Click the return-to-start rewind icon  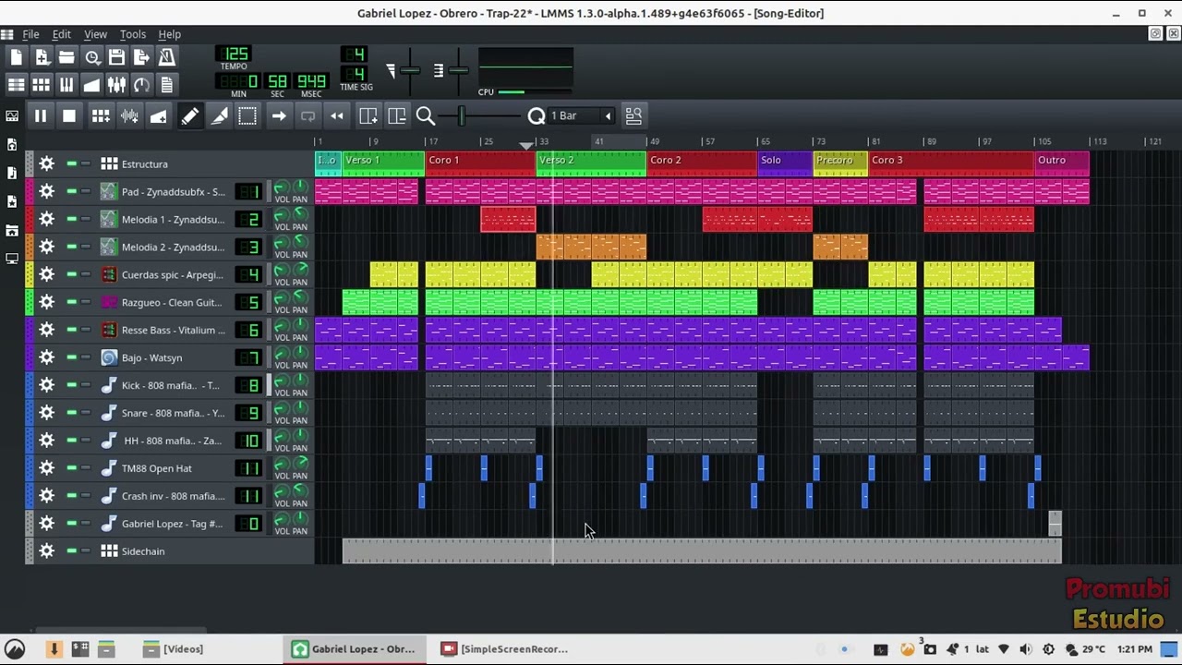(337, 115)
